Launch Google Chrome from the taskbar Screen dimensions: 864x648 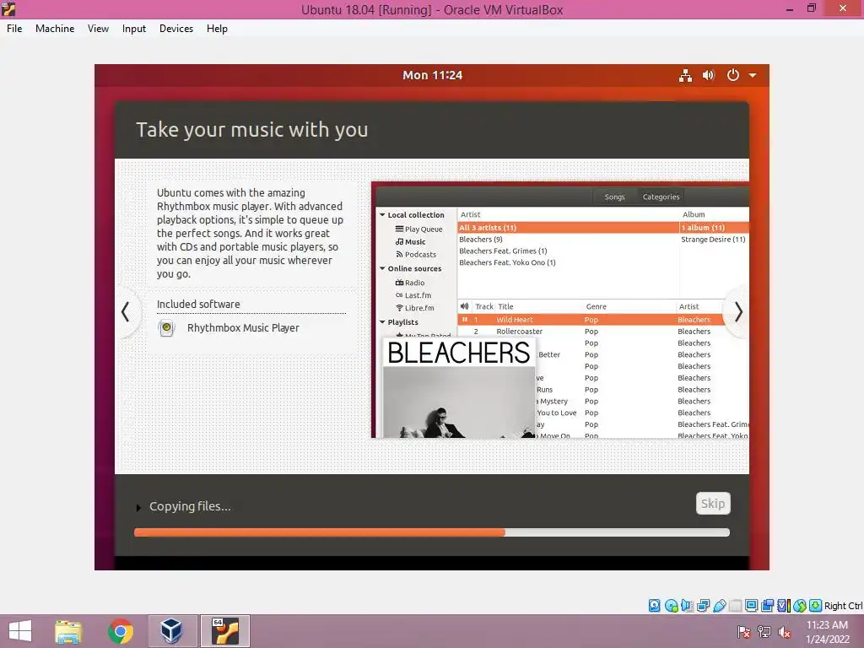(x=121, y=631)
